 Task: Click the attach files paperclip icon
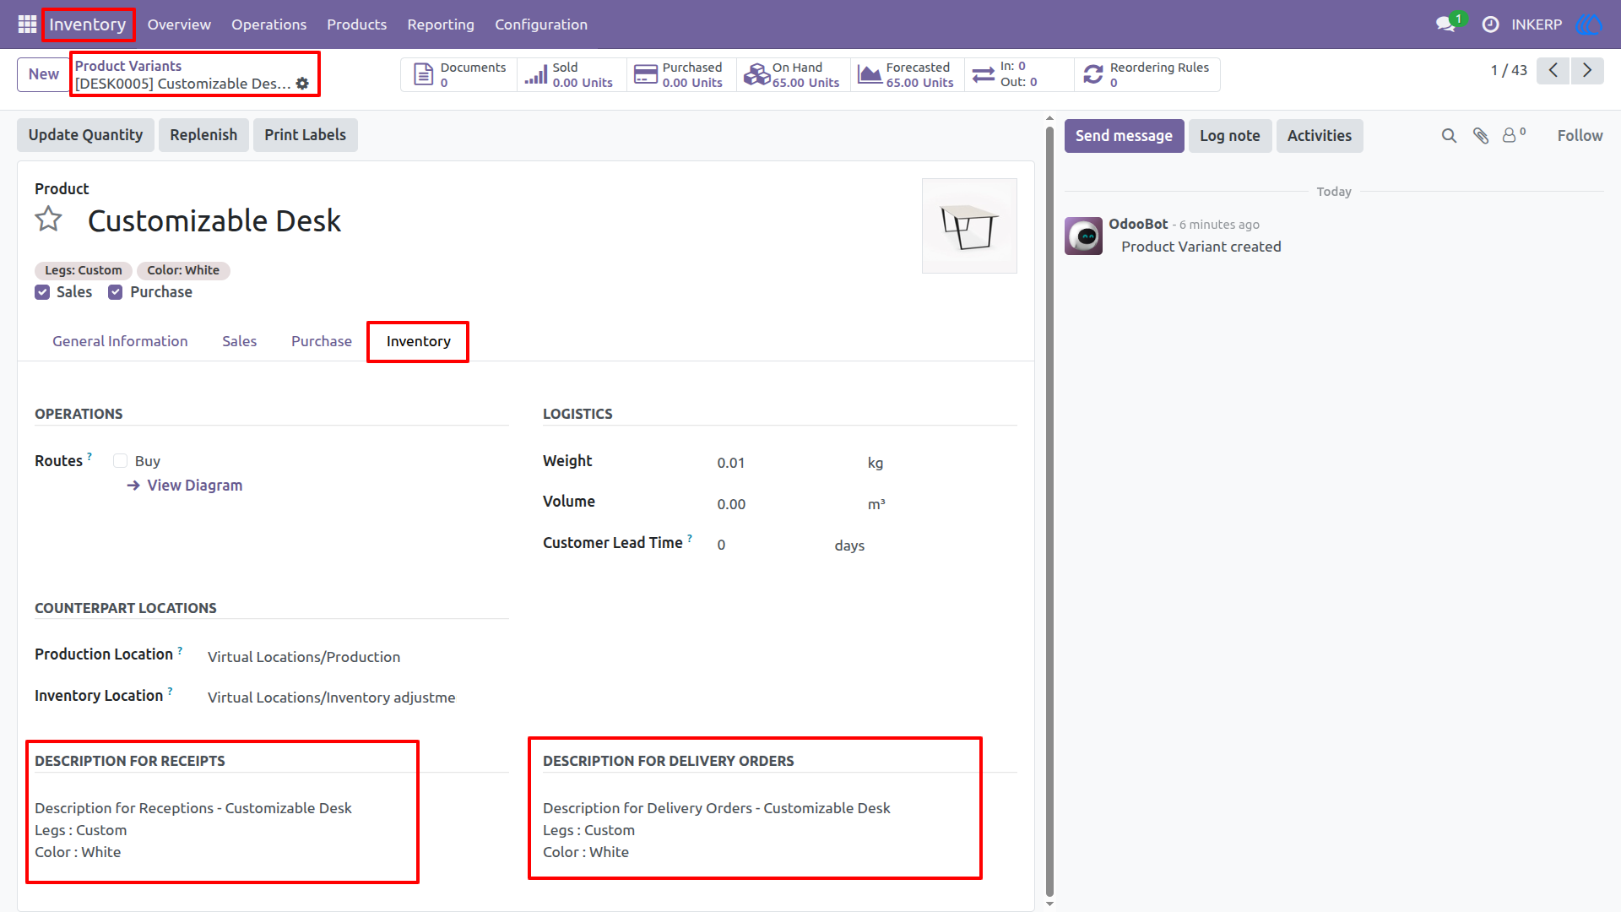click(1481, 136)
